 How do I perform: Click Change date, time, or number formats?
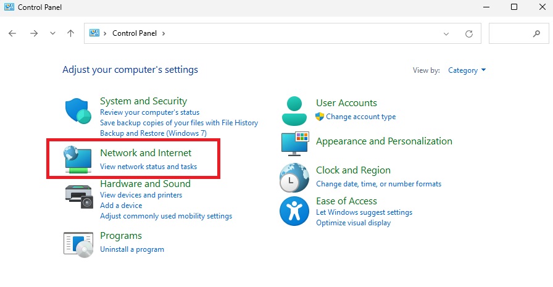coord(378,184)
